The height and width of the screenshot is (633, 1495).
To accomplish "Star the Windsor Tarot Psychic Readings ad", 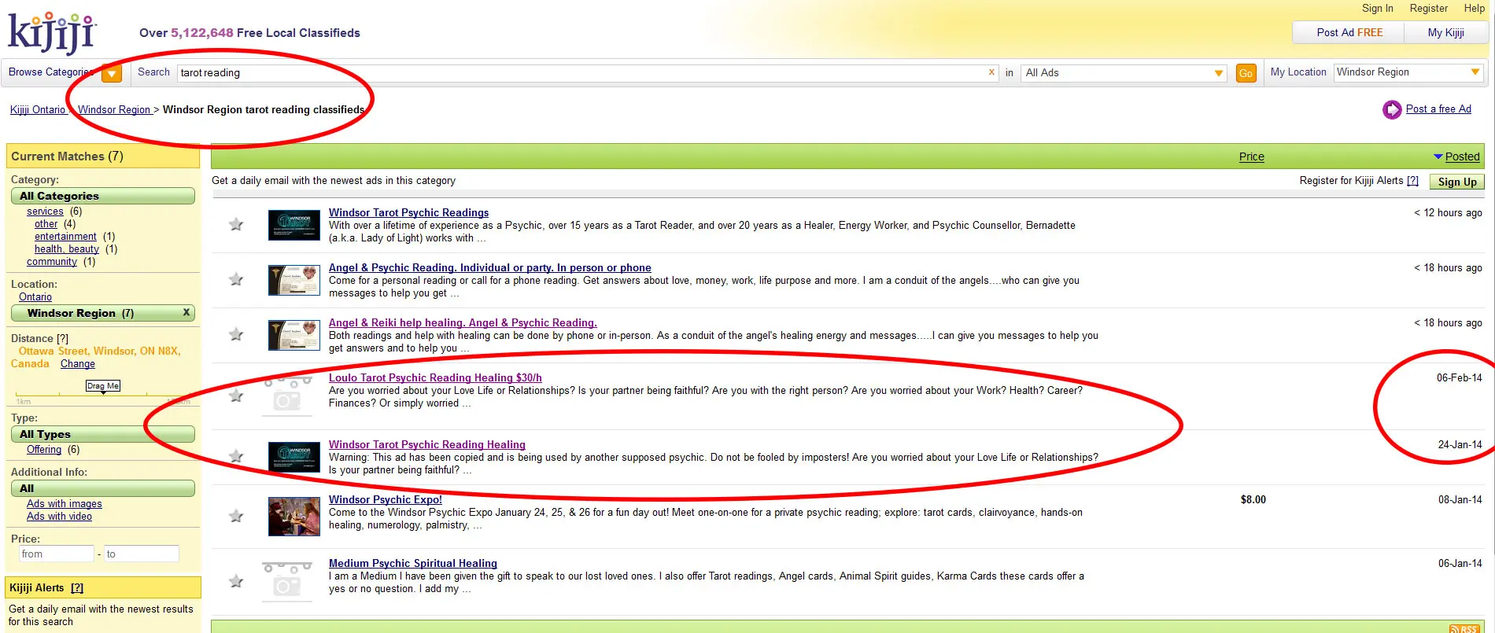I will (x=236, y=225).
